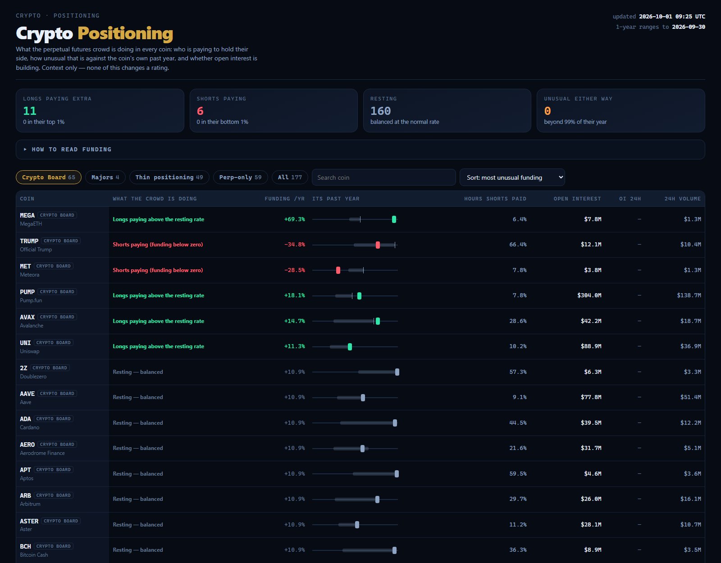The height and width of the screenshot is (563, 721).
Task: Click the Coin column header
Action: (27, 199)
